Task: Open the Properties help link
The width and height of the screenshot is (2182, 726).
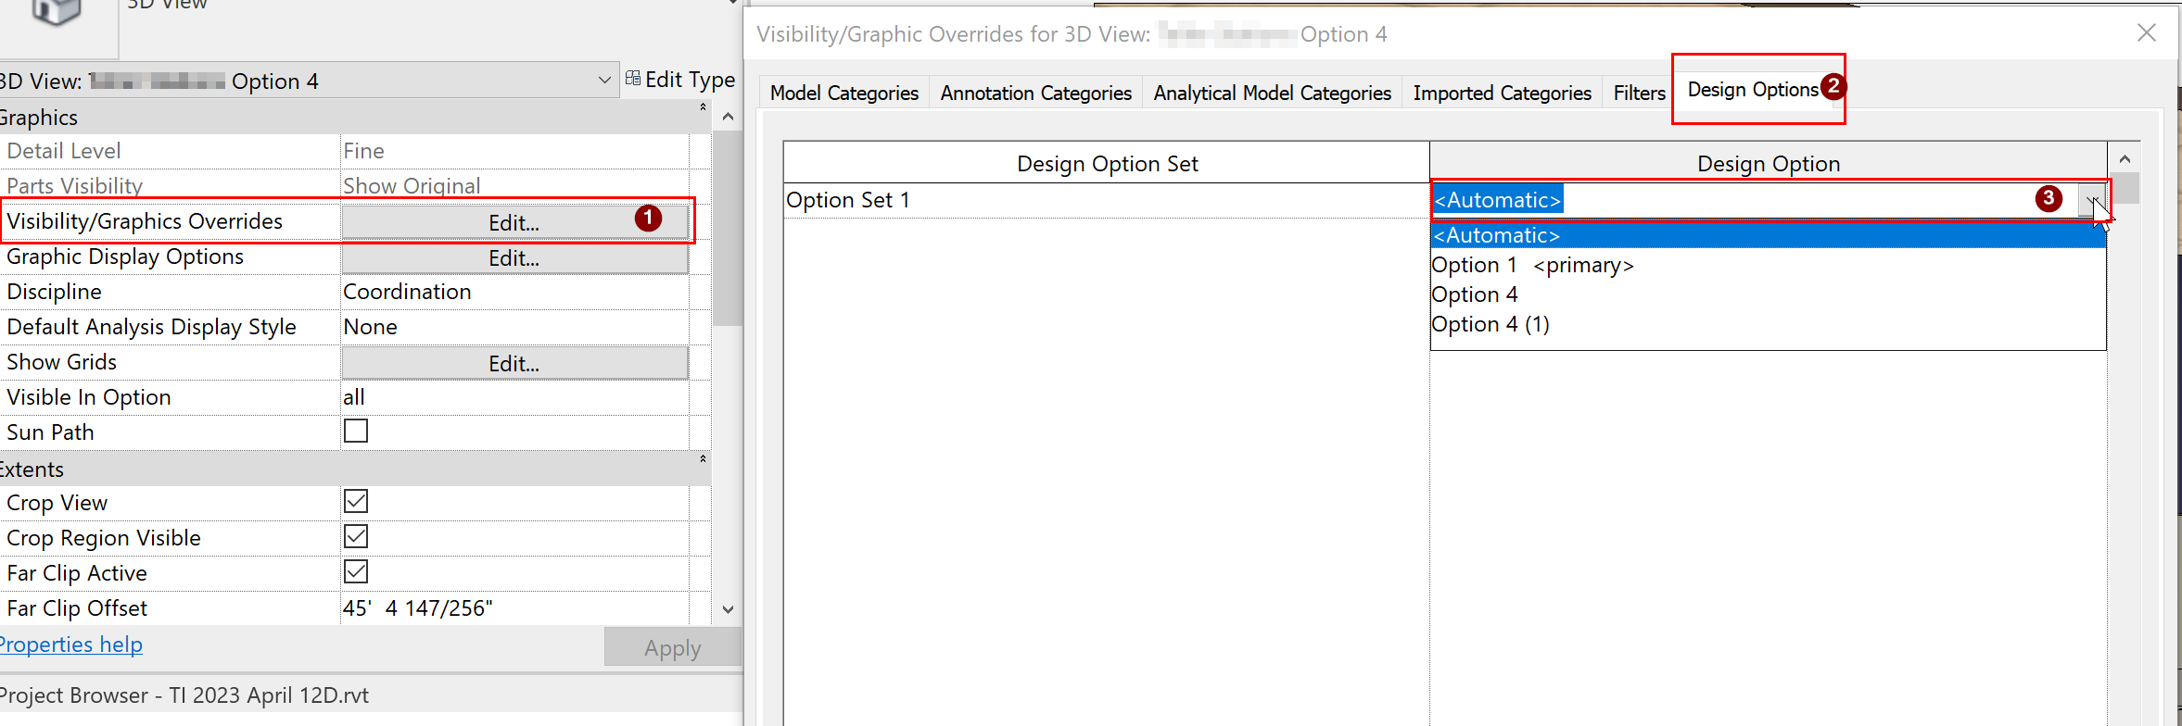Action: pyautogui.click(x=72, y=645)
